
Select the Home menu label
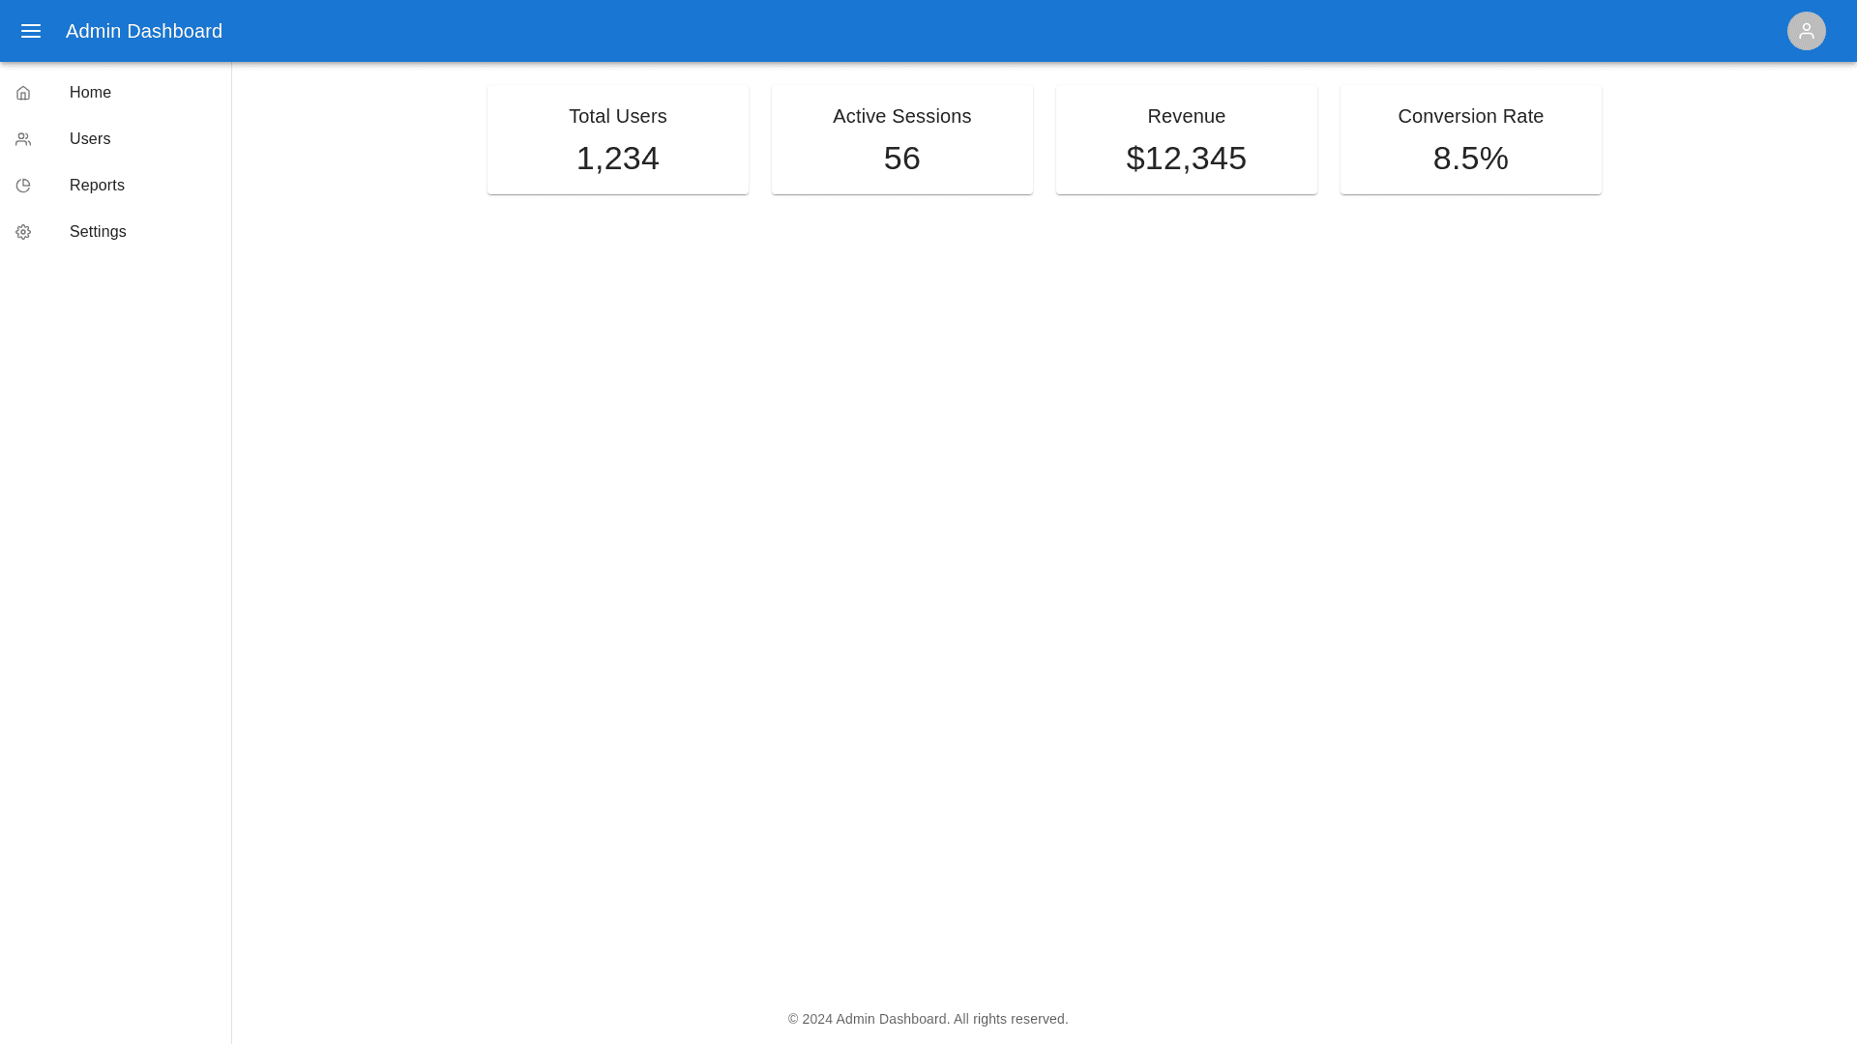[90, 93]
